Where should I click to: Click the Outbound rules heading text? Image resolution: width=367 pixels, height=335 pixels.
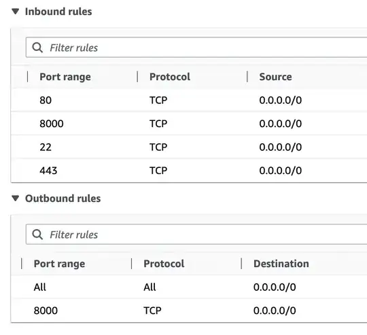63,198
